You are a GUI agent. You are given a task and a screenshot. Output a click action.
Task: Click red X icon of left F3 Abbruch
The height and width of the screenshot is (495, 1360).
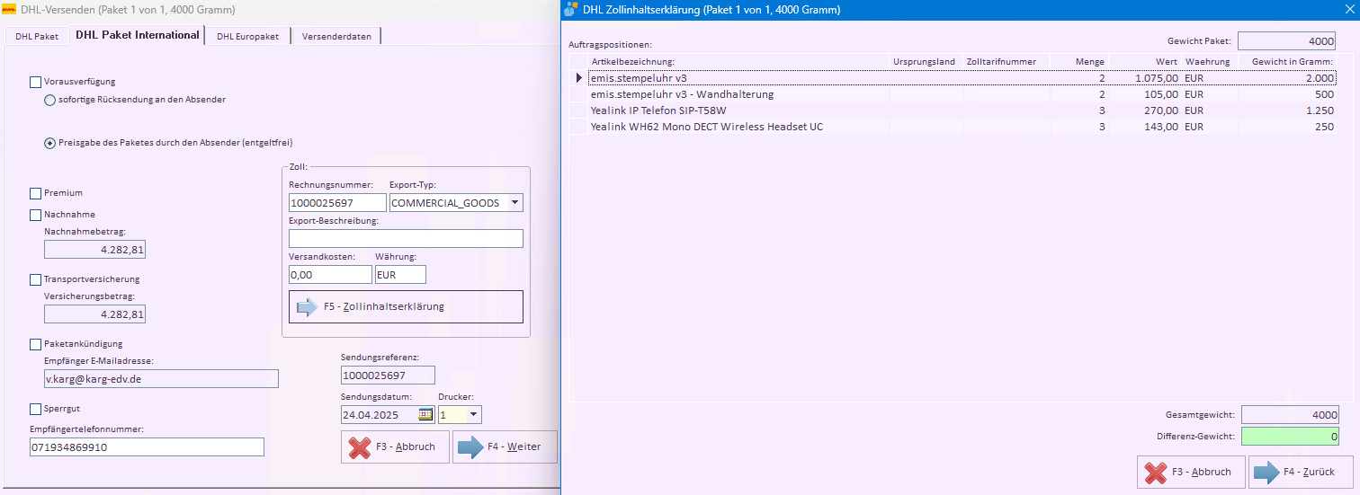(x=360, y=446)
